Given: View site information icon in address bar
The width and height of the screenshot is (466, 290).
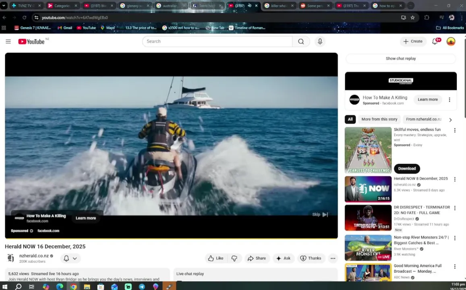Looking at the screenshot, I should tap(36, 18).
